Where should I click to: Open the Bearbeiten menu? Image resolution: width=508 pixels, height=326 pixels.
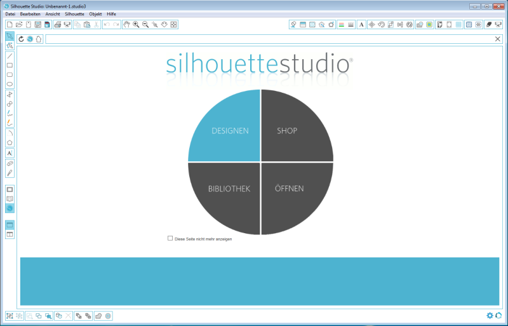tap(30, 14)
